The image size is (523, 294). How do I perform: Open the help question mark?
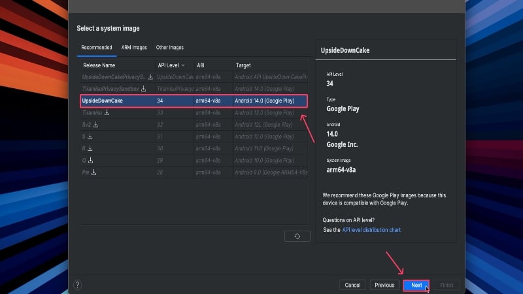pos(77,285)
